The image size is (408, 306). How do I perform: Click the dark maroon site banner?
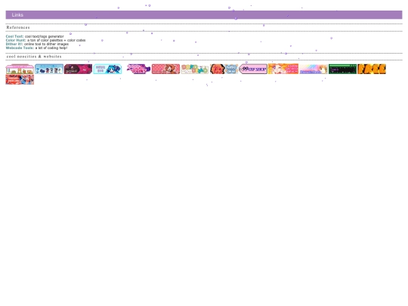coord(78,69)
